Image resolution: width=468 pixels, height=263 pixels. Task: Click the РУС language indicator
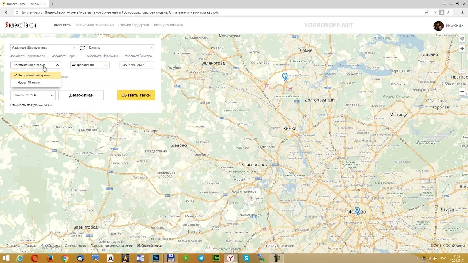pos(443,258)
